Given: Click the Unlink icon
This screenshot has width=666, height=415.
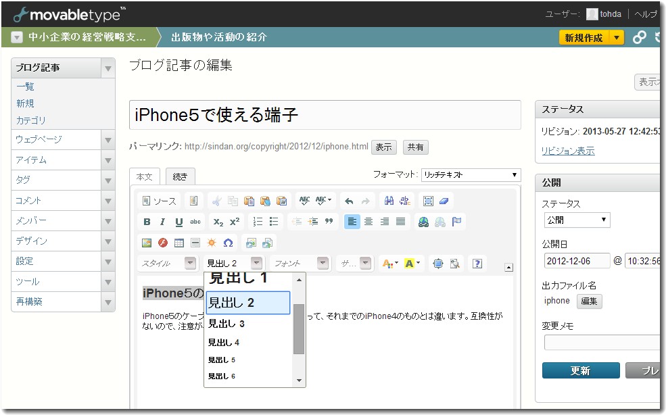Looking at the screenshot, I should 440,222.
